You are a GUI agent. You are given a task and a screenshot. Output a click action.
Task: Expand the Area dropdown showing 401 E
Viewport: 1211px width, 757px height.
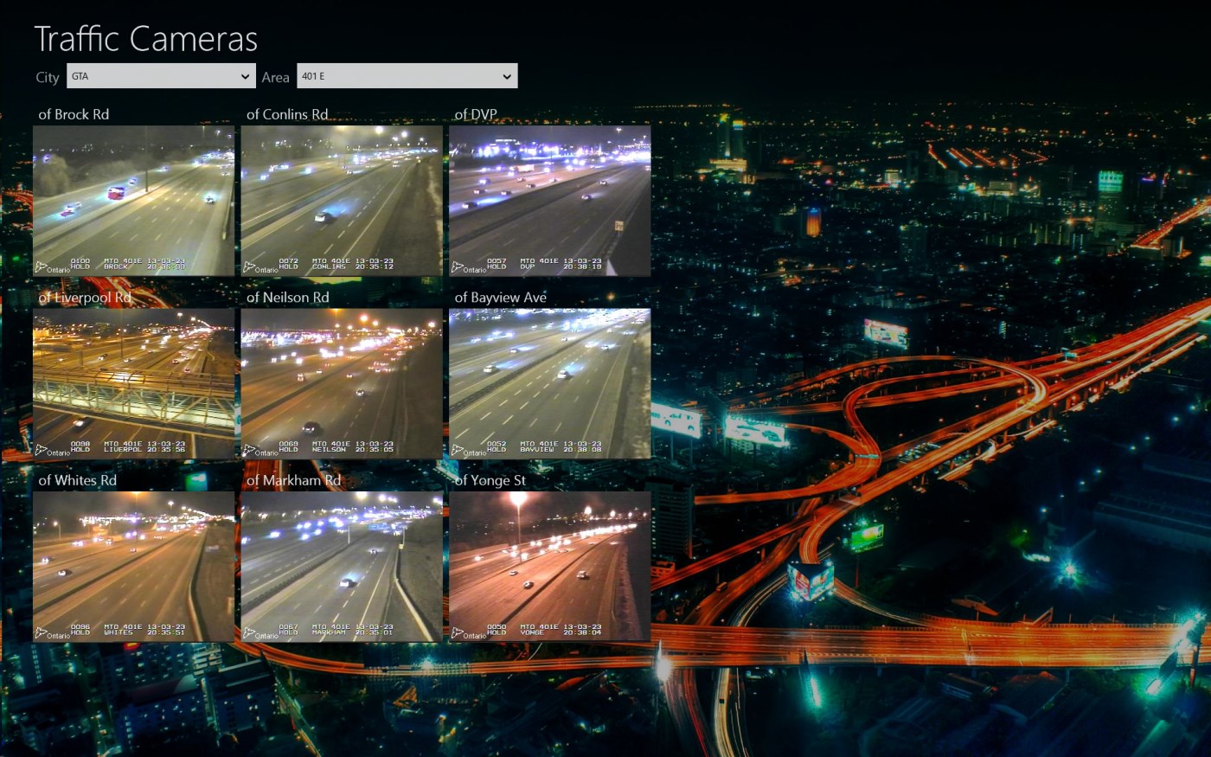pos(407,76)
